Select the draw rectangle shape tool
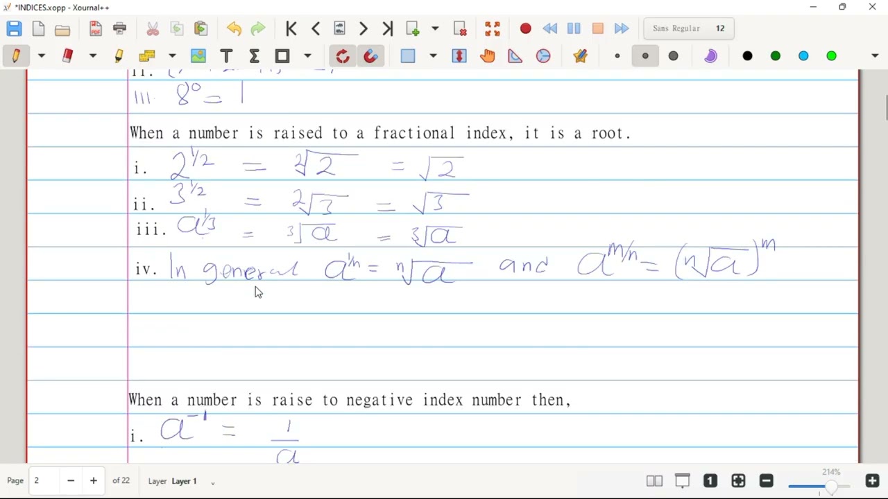The height and width of the screenshot is (499, 888). click(x=282, y=56)
